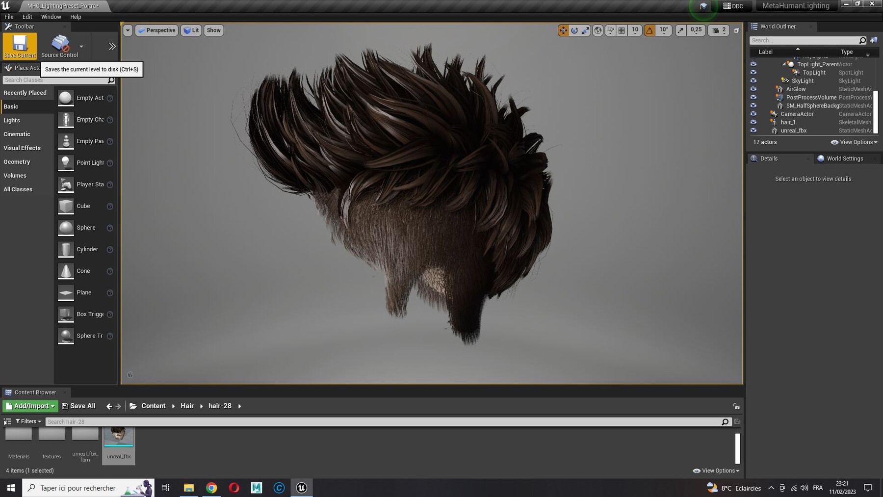The height and width of the screenshot is (497, 883).
Task: Toggle visibility of AirGlow actor
Action: click(x=753, y=89)
